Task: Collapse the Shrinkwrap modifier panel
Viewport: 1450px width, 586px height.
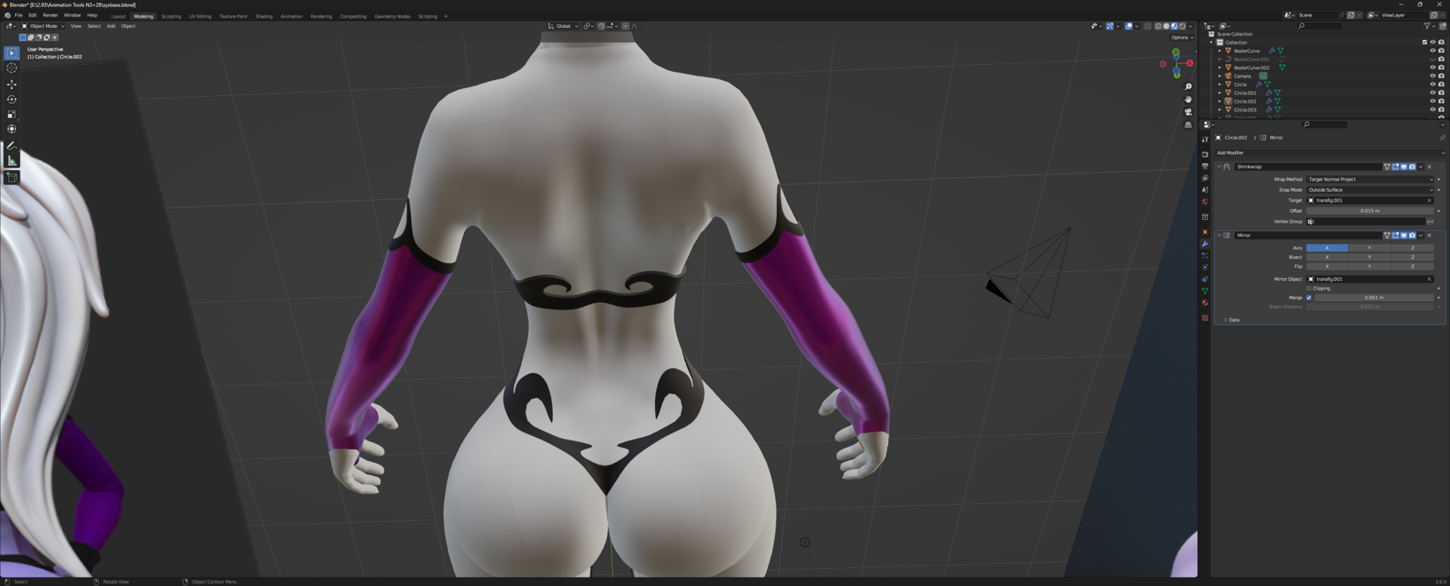Action: pyautogui.click(x=1219, y=166)
